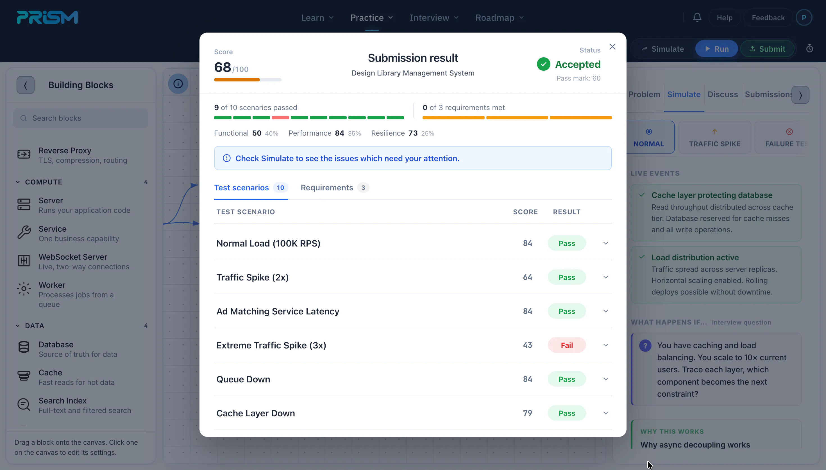This screenshot has height=470, width=826.
Task: Click the Why async decoupling works card
Action: [x=716, y=434]
